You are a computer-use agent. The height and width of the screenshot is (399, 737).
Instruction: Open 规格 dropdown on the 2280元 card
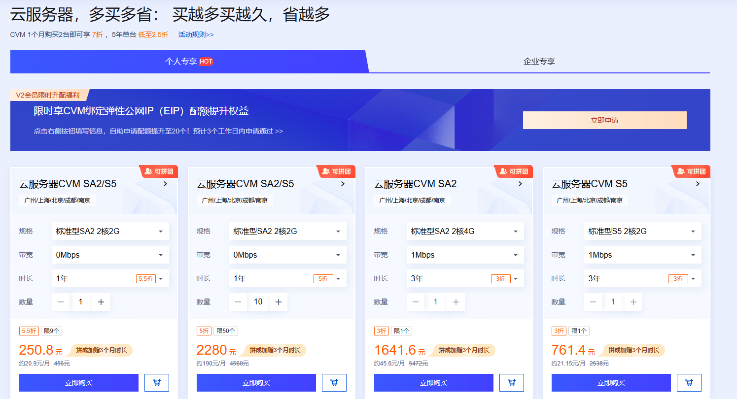pyautogui.click(x=288, y=231)
